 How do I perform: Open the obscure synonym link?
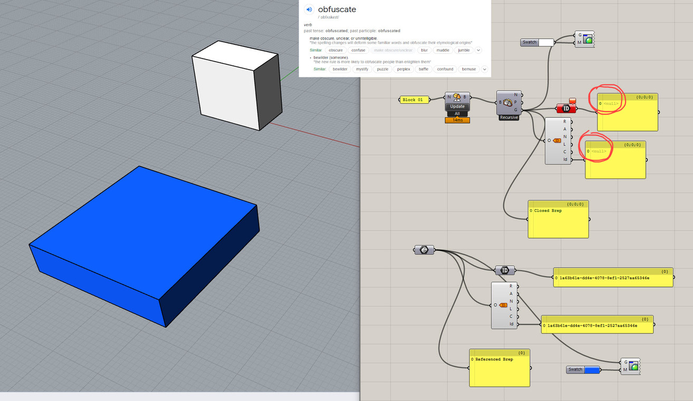336,50
